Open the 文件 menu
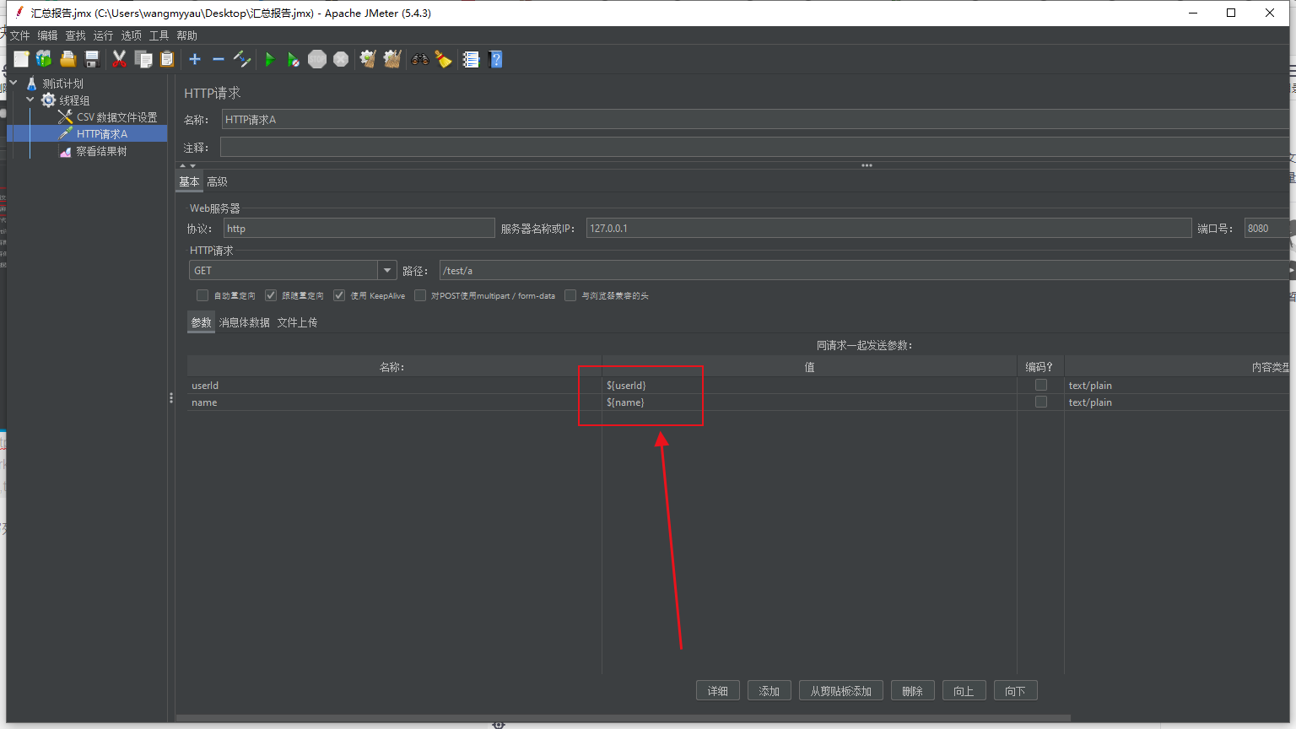This screenshot has width=1296, height=729. coord(19,35)
